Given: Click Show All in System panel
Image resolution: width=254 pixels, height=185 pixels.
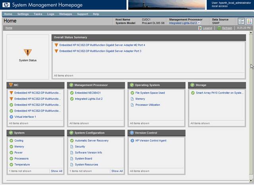Looking at the screenshot, I should pyautogui.click(x=56, y=171).
